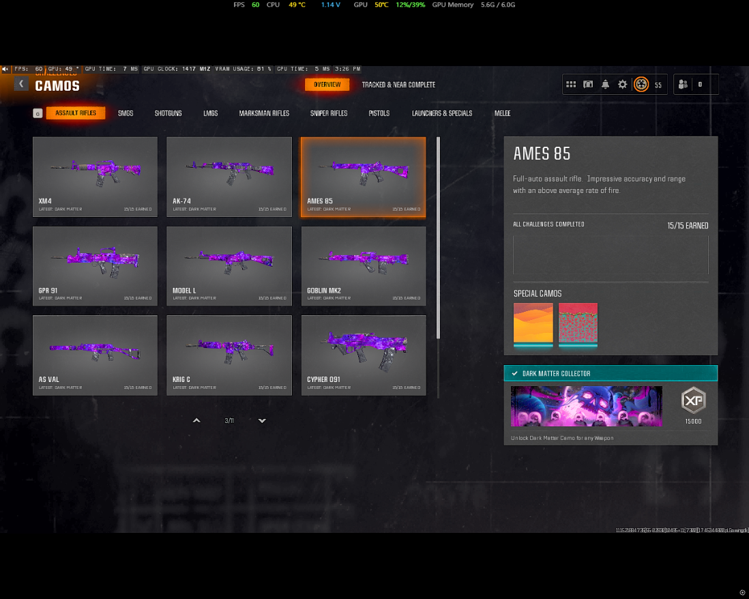Switch to Shotguns category
This screenshot has width=749, height=599.
pyautogui.click(x=168, y=113)
